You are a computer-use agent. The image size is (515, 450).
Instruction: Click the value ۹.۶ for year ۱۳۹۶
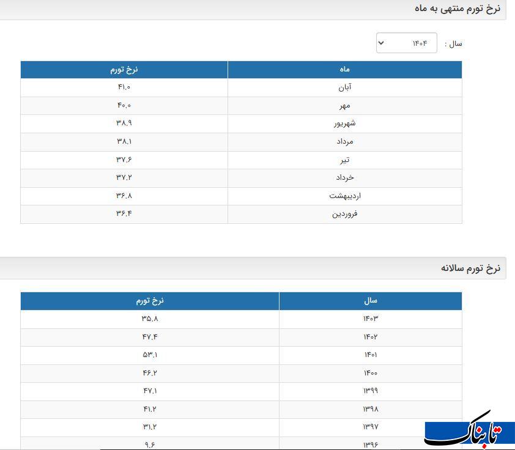[x=150, y=445]
